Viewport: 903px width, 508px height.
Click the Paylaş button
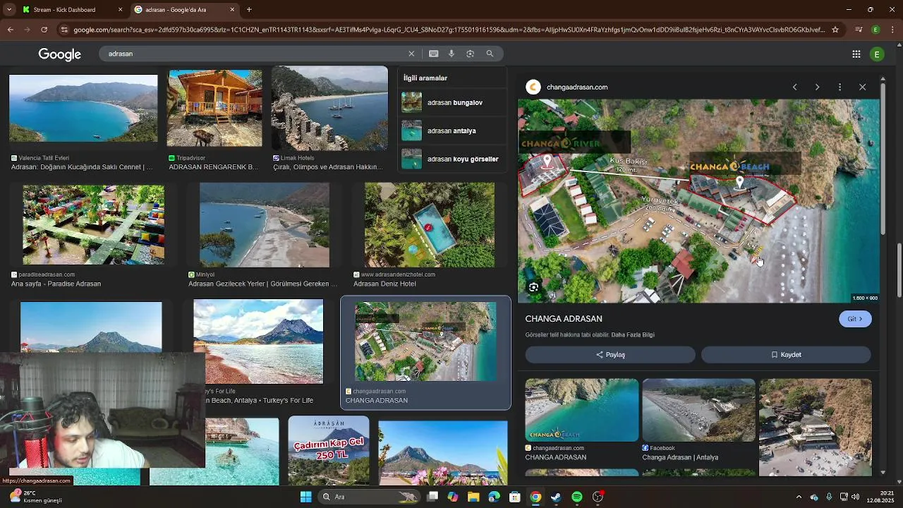pyautogui.click(x=610, y=355)
